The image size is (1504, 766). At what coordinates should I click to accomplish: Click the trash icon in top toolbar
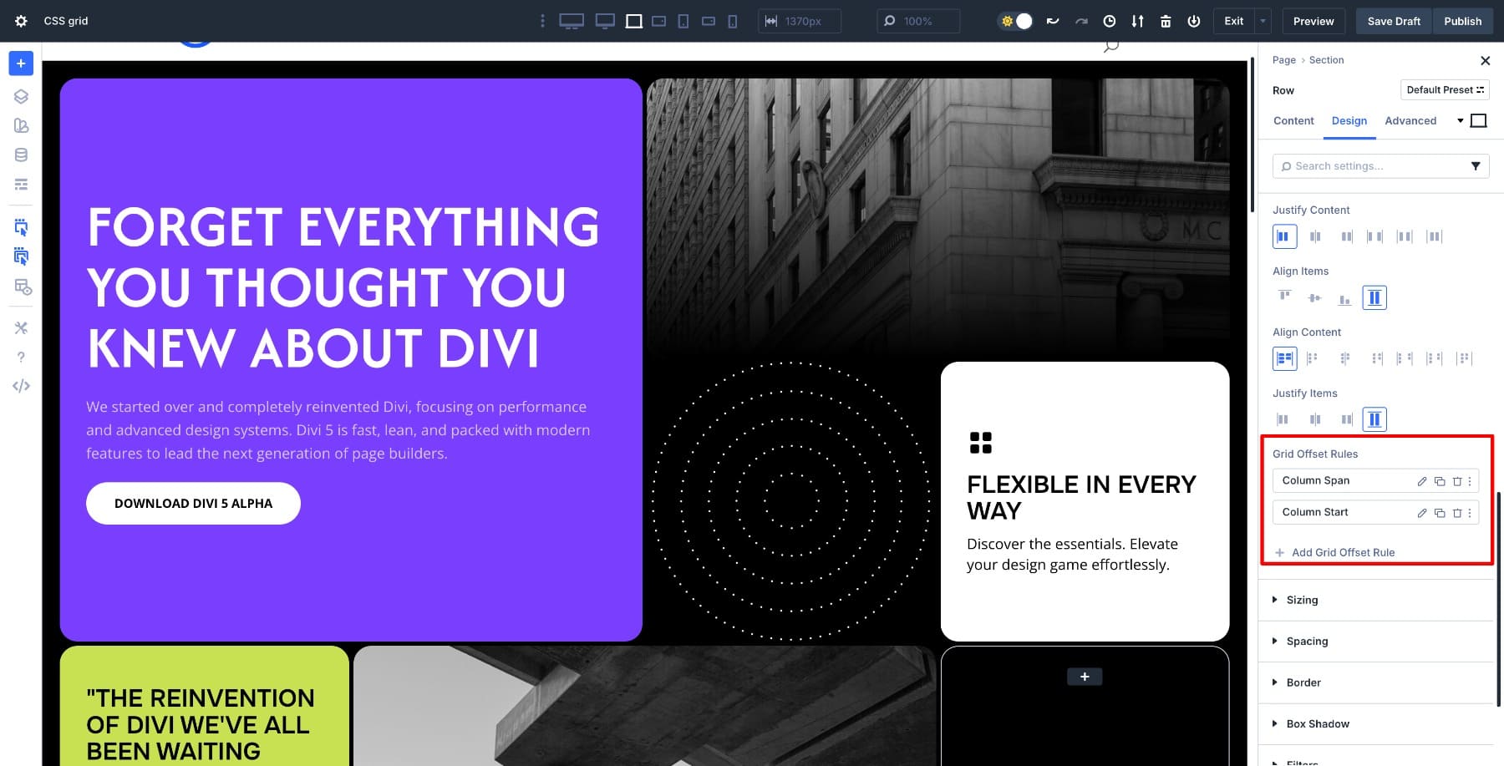[1166, 21]
